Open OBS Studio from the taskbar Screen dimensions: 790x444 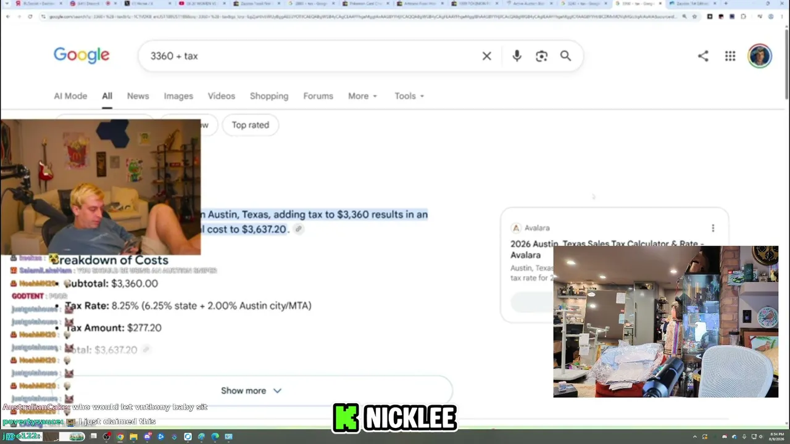pyautogui.click(x=107, y=437)
